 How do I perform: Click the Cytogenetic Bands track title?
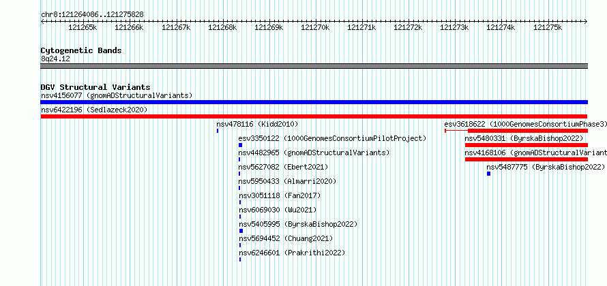(x=81, y=50)
